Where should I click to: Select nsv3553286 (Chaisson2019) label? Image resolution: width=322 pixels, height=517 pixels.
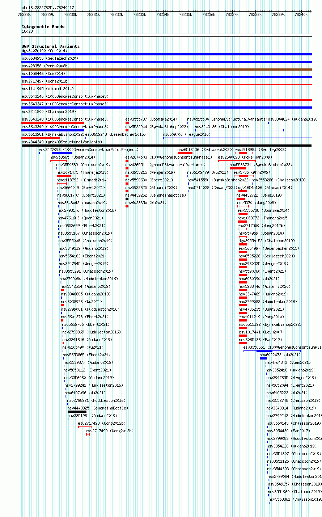[x=279, y=180]
